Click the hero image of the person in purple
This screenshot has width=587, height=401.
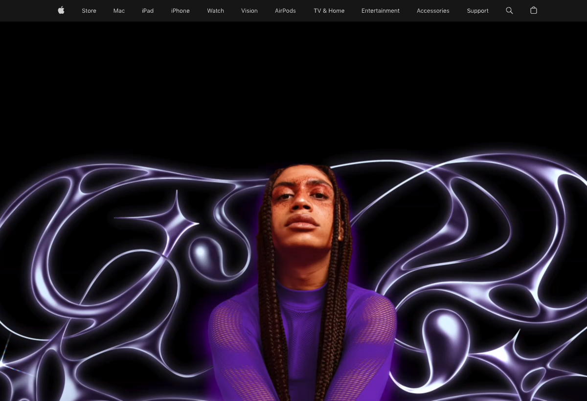303,284
